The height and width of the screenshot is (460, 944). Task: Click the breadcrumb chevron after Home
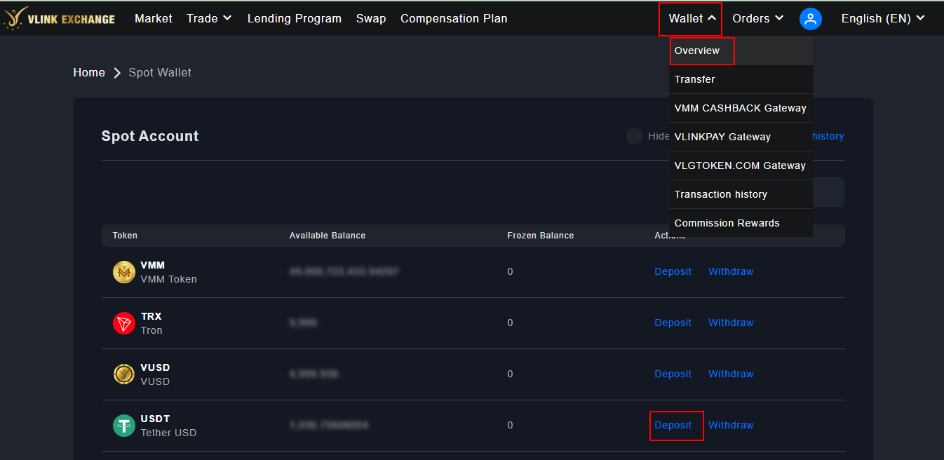pos(117,73)
